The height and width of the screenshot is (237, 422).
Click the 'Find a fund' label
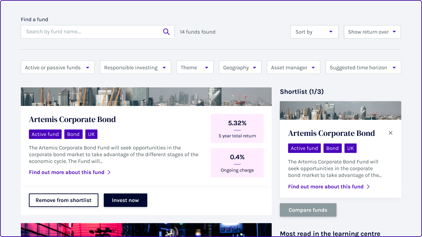click(x=34, y=19)
